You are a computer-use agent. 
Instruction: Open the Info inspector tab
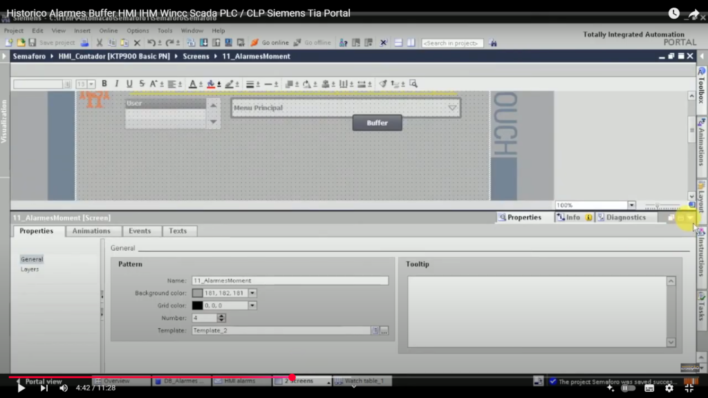coord(573,218)
